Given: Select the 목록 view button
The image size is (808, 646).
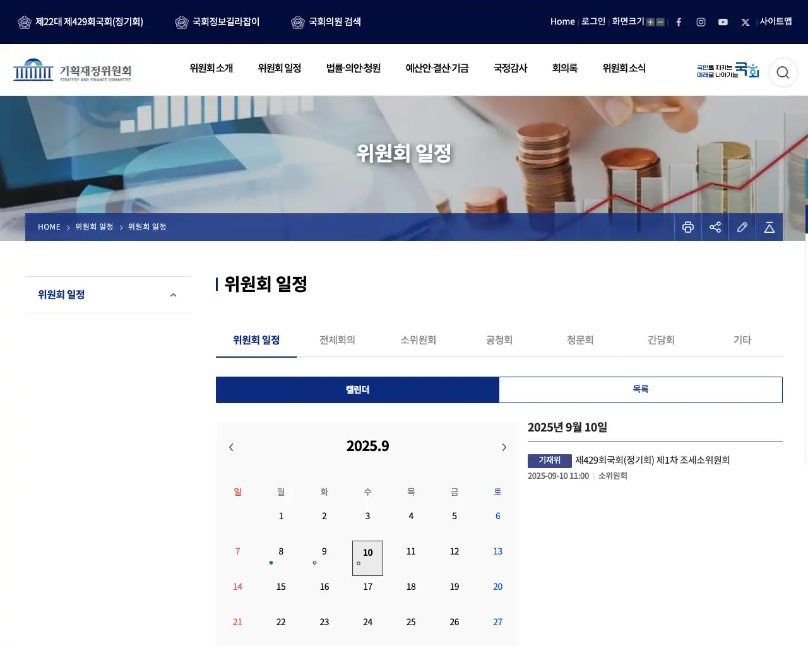Looking at the screenshot, I should click(641, 390).
